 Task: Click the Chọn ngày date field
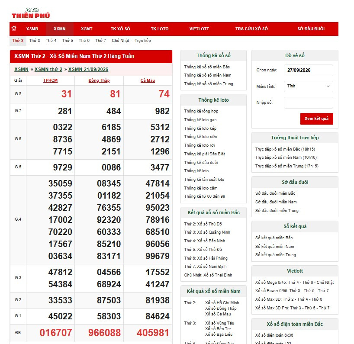pos(309,70)
